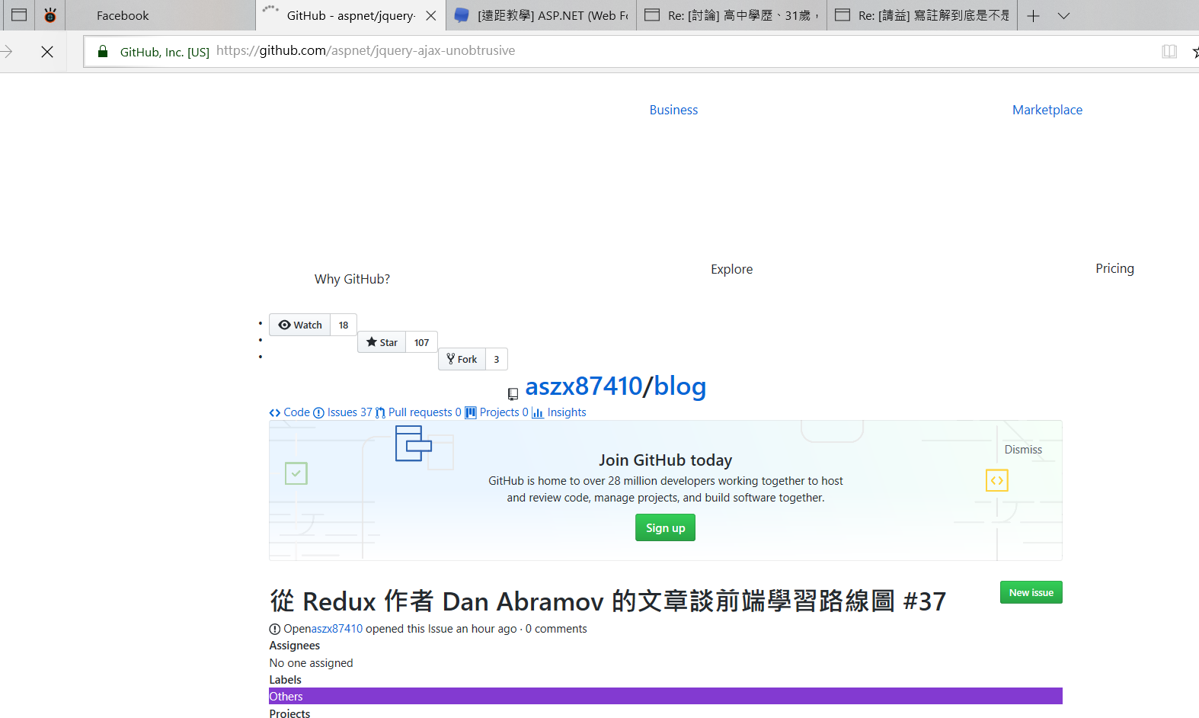1199x718 pixels.
Task: Dismiss the Join GitHub banner
Action: pos(1023,450)
